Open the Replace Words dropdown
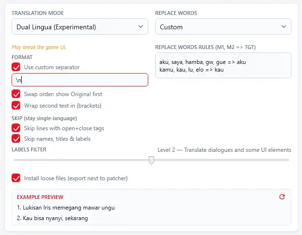The image size is (302, 235). point(223,26)
